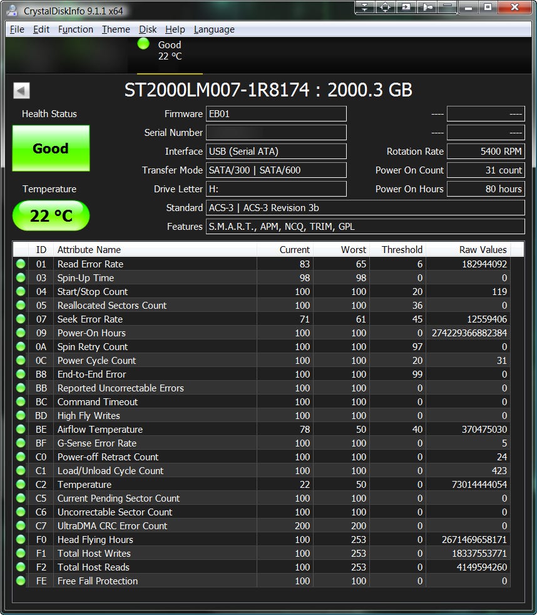
Task: Click the CrystalDiskInfo app icon in title bar
Action: coord(12,10)
